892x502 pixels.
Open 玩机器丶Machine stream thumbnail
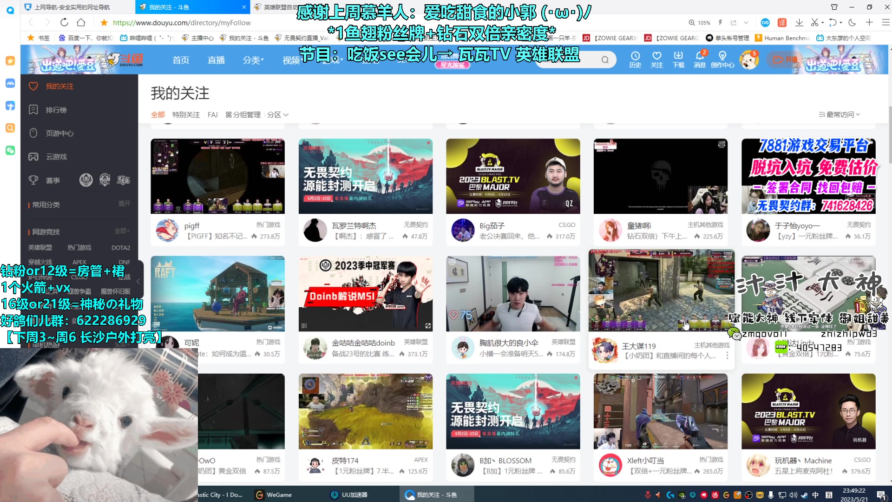click(x=808, y=411)
